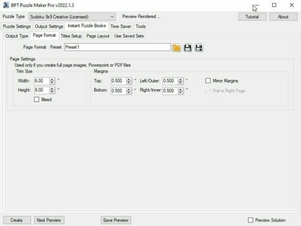301x226 pixels.
Task: Increase Left/Outer margin with up arrow
Action: coord(181,79)
